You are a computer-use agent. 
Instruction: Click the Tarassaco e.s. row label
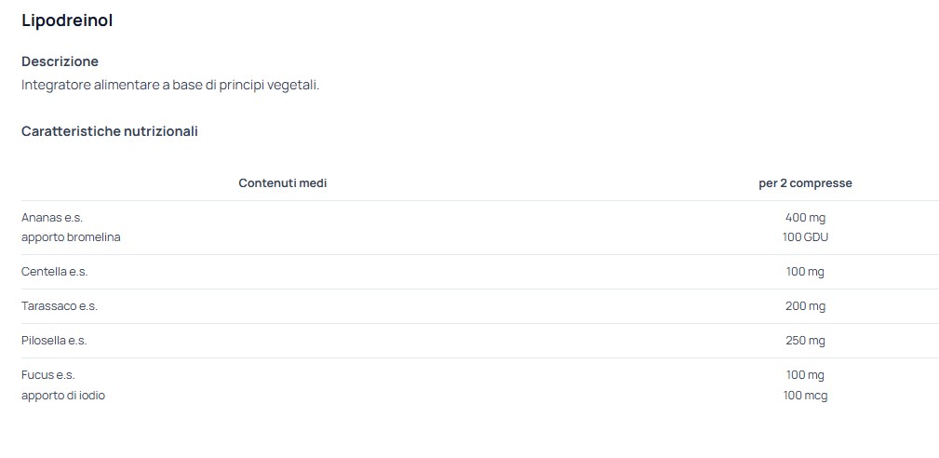coord(60,306)
